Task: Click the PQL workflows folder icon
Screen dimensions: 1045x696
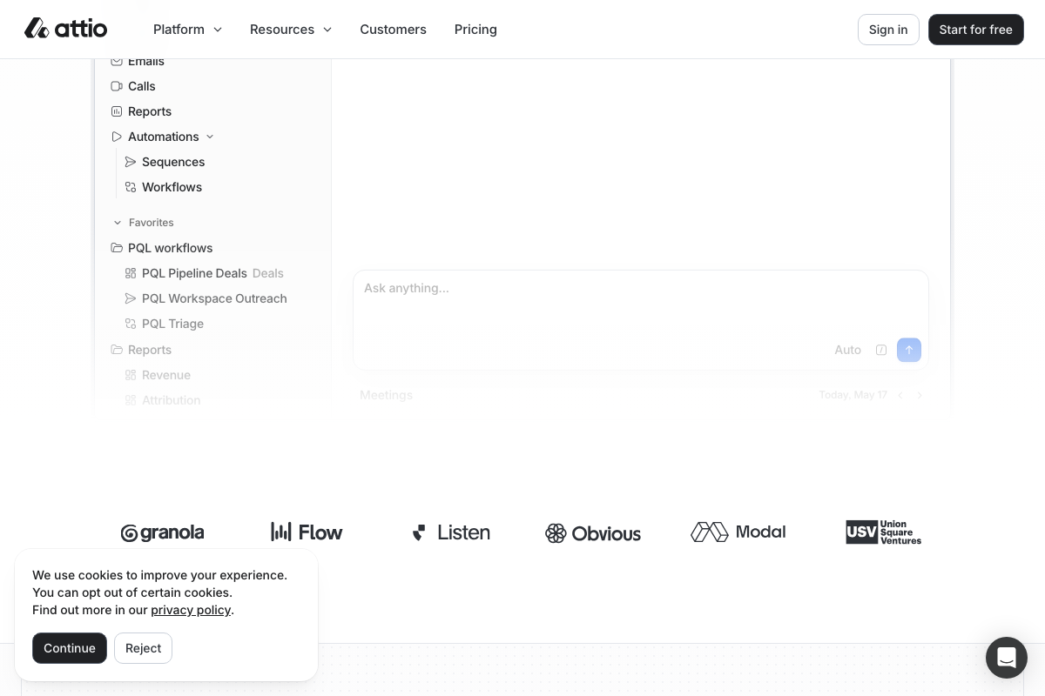Action: pyautogui.click(x=117, y=248)
